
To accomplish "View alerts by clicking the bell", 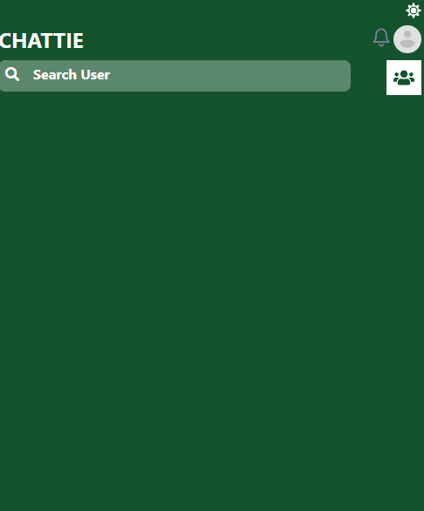I will [x=381, y=37].
